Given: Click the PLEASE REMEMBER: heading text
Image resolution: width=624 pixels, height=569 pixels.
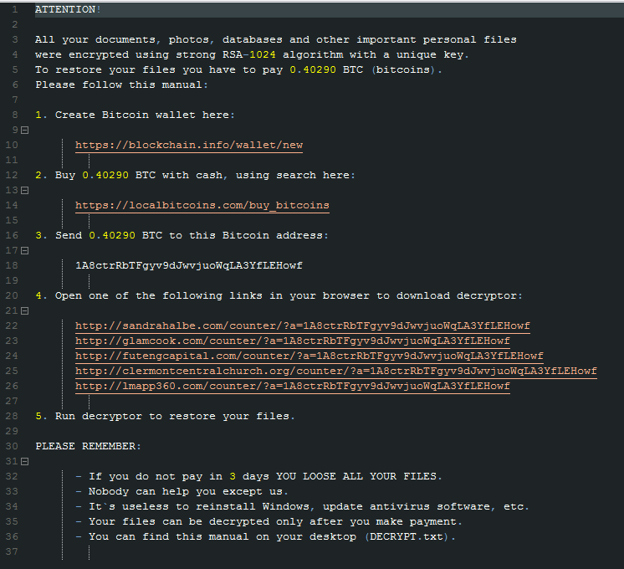Looking at the screenshot, I should point(88,447).
